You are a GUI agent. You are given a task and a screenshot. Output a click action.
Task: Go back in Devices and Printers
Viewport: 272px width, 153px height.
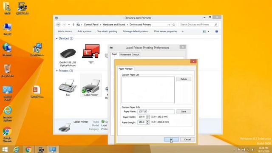click(x=59, y=25)
